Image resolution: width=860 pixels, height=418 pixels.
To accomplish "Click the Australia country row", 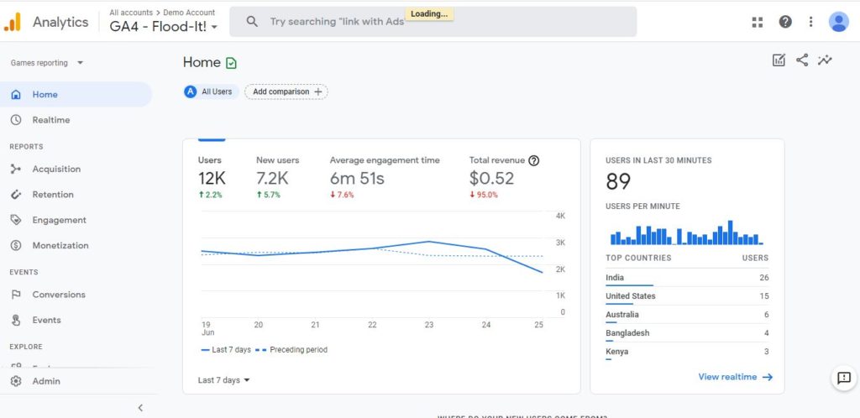I will point(687,315).
